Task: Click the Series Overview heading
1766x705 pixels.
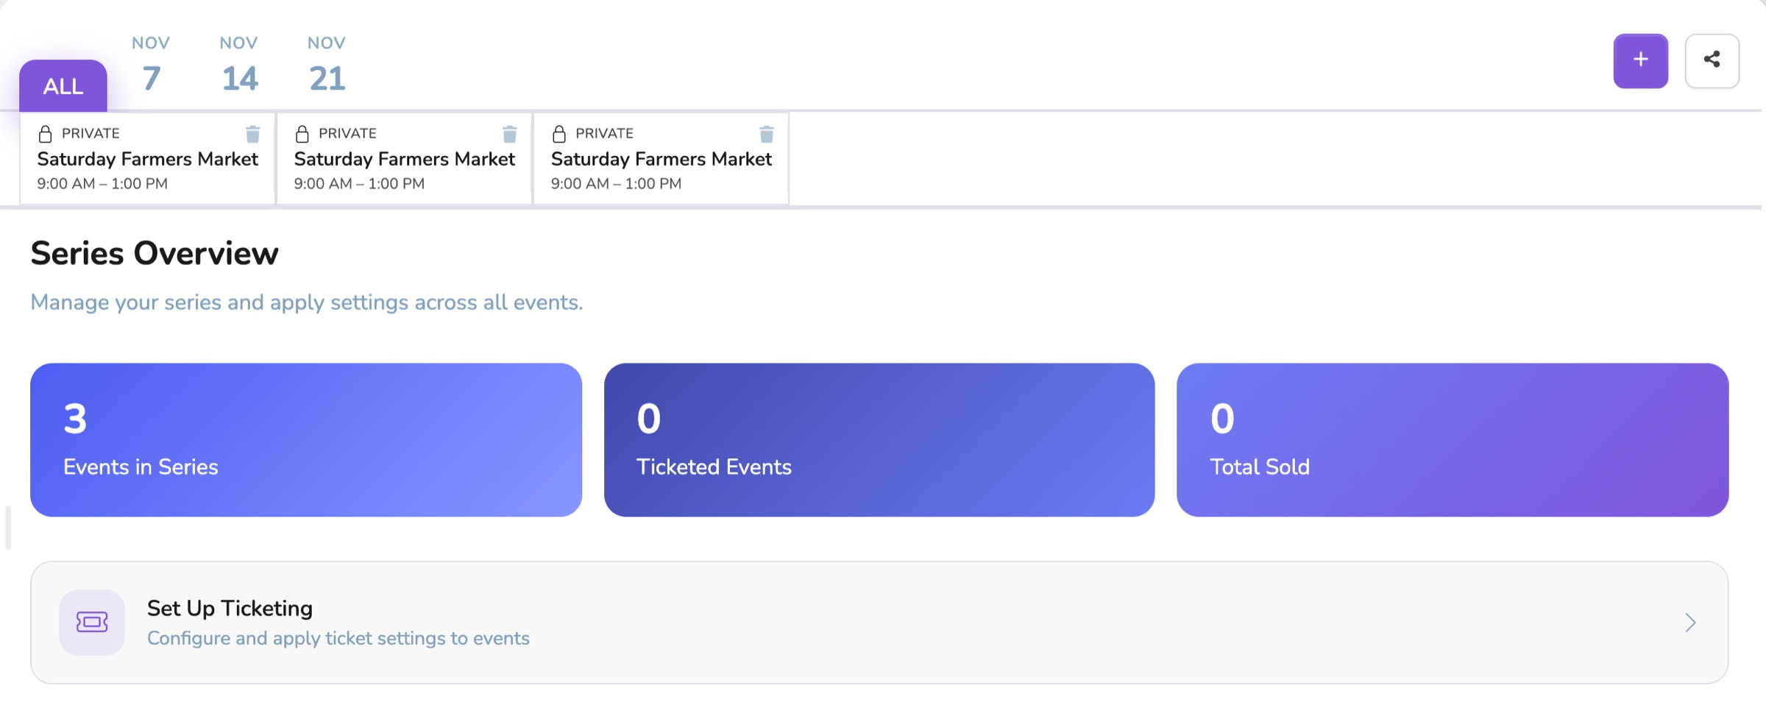Action: 155,253
